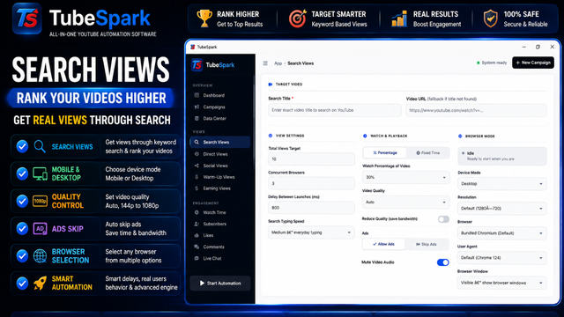Open Social Views in the sidebar
This screenshot has width=564, height=317.
(219, 166)
